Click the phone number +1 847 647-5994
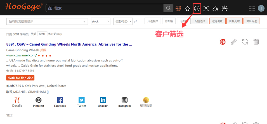This screenshot has width=267, height=124. coord(23,71)
